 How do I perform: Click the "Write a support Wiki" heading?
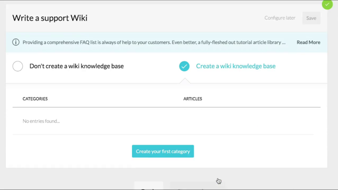(x=50, y=18)
